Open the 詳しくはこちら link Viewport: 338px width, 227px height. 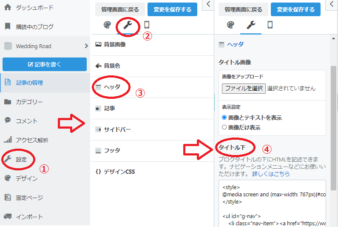click(x=271, y=174)
